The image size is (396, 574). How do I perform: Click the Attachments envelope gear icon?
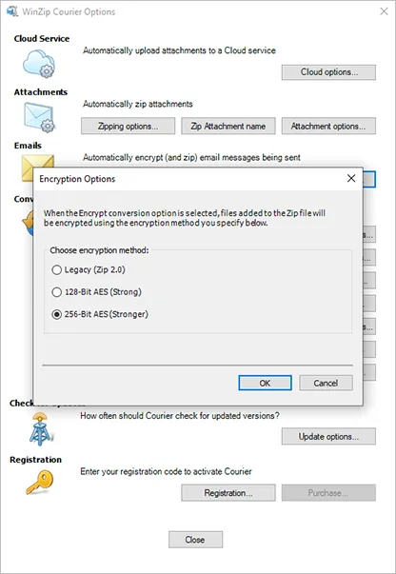coord(39,117)
